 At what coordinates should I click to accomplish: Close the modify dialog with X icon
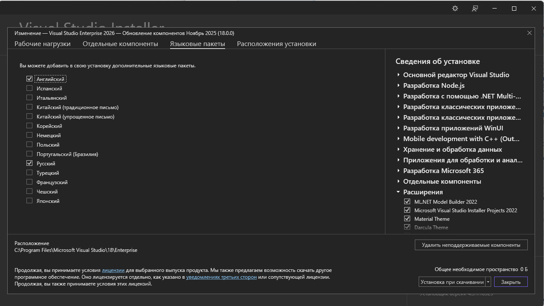530,33
